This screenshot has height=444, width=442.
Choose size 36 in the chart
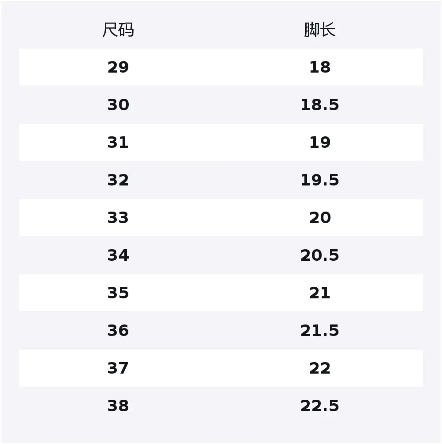[118, 331]
